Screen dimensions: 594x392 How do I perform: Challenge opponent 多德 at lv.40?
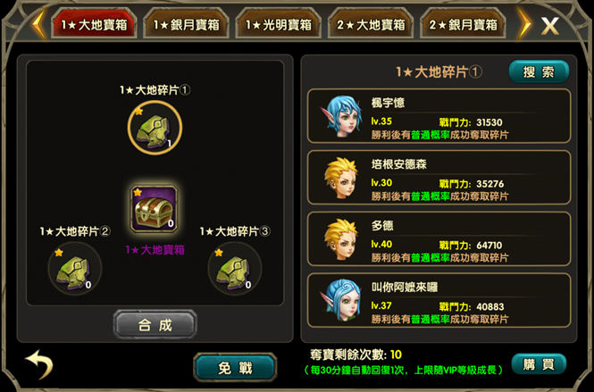point(439,239)
